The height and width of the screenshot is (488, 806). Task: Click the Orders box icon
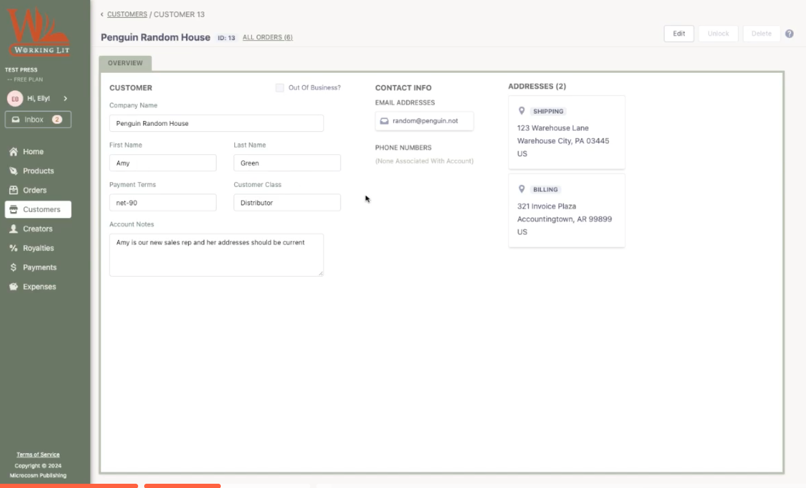tap(13, 190)
